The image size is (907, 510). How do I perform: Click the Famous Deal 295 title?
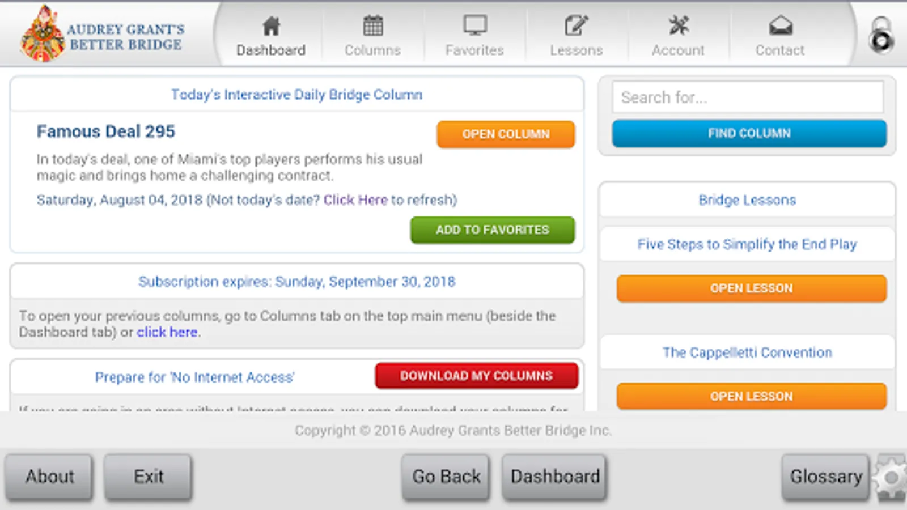click(106, 131)
